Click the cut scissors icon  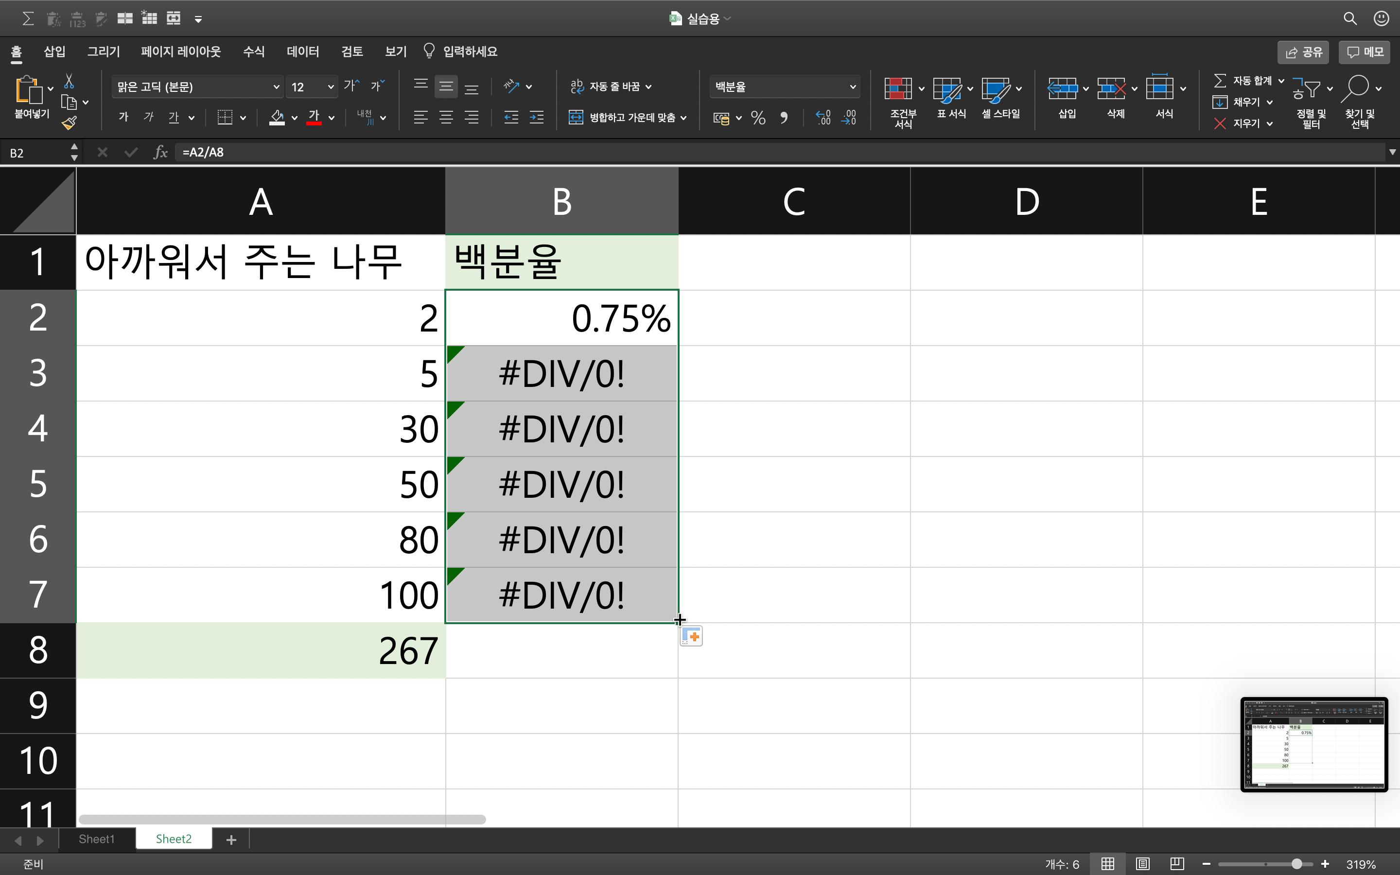(69, 81)
